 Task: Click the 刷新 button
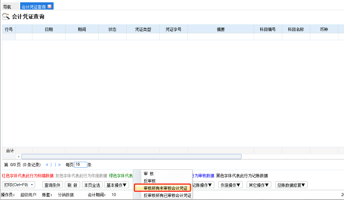coord(72,185)
